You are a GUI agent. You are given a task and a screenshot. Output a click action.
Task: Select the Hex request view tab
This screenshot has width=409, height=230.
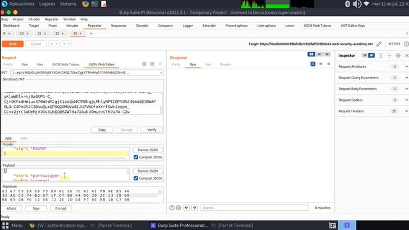click(x=40, y=65)
